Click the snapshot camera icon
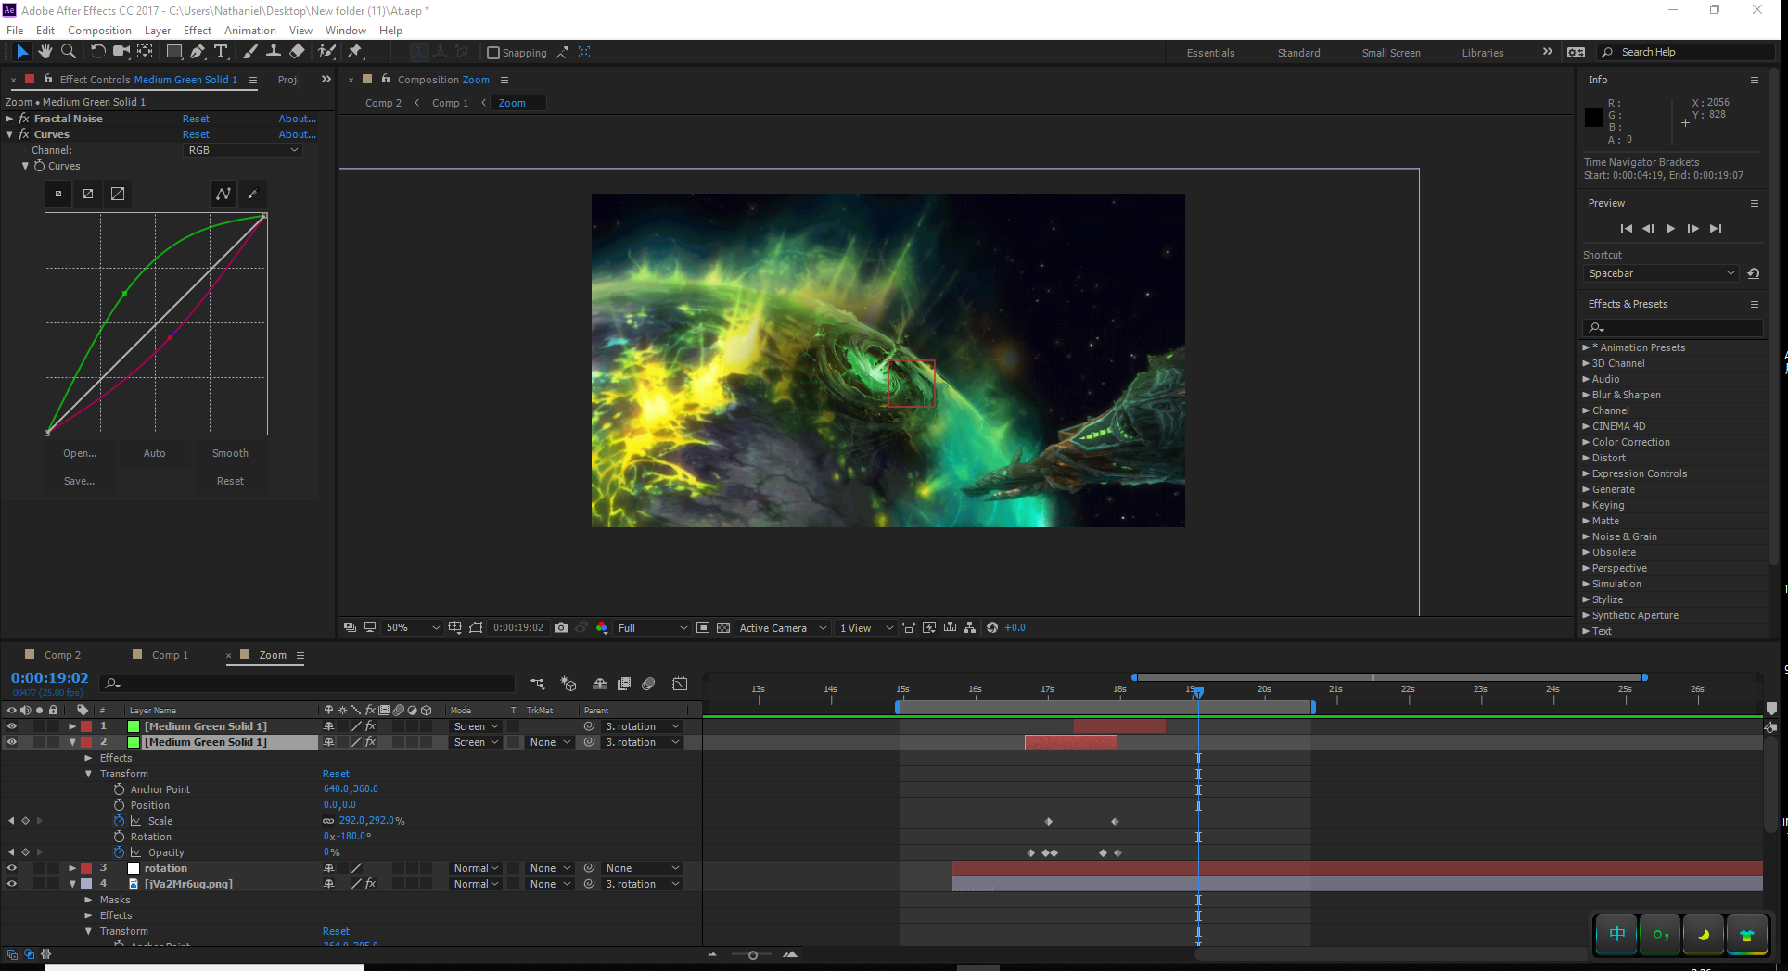Viewport: 1788px width, 971px height. 561,627
